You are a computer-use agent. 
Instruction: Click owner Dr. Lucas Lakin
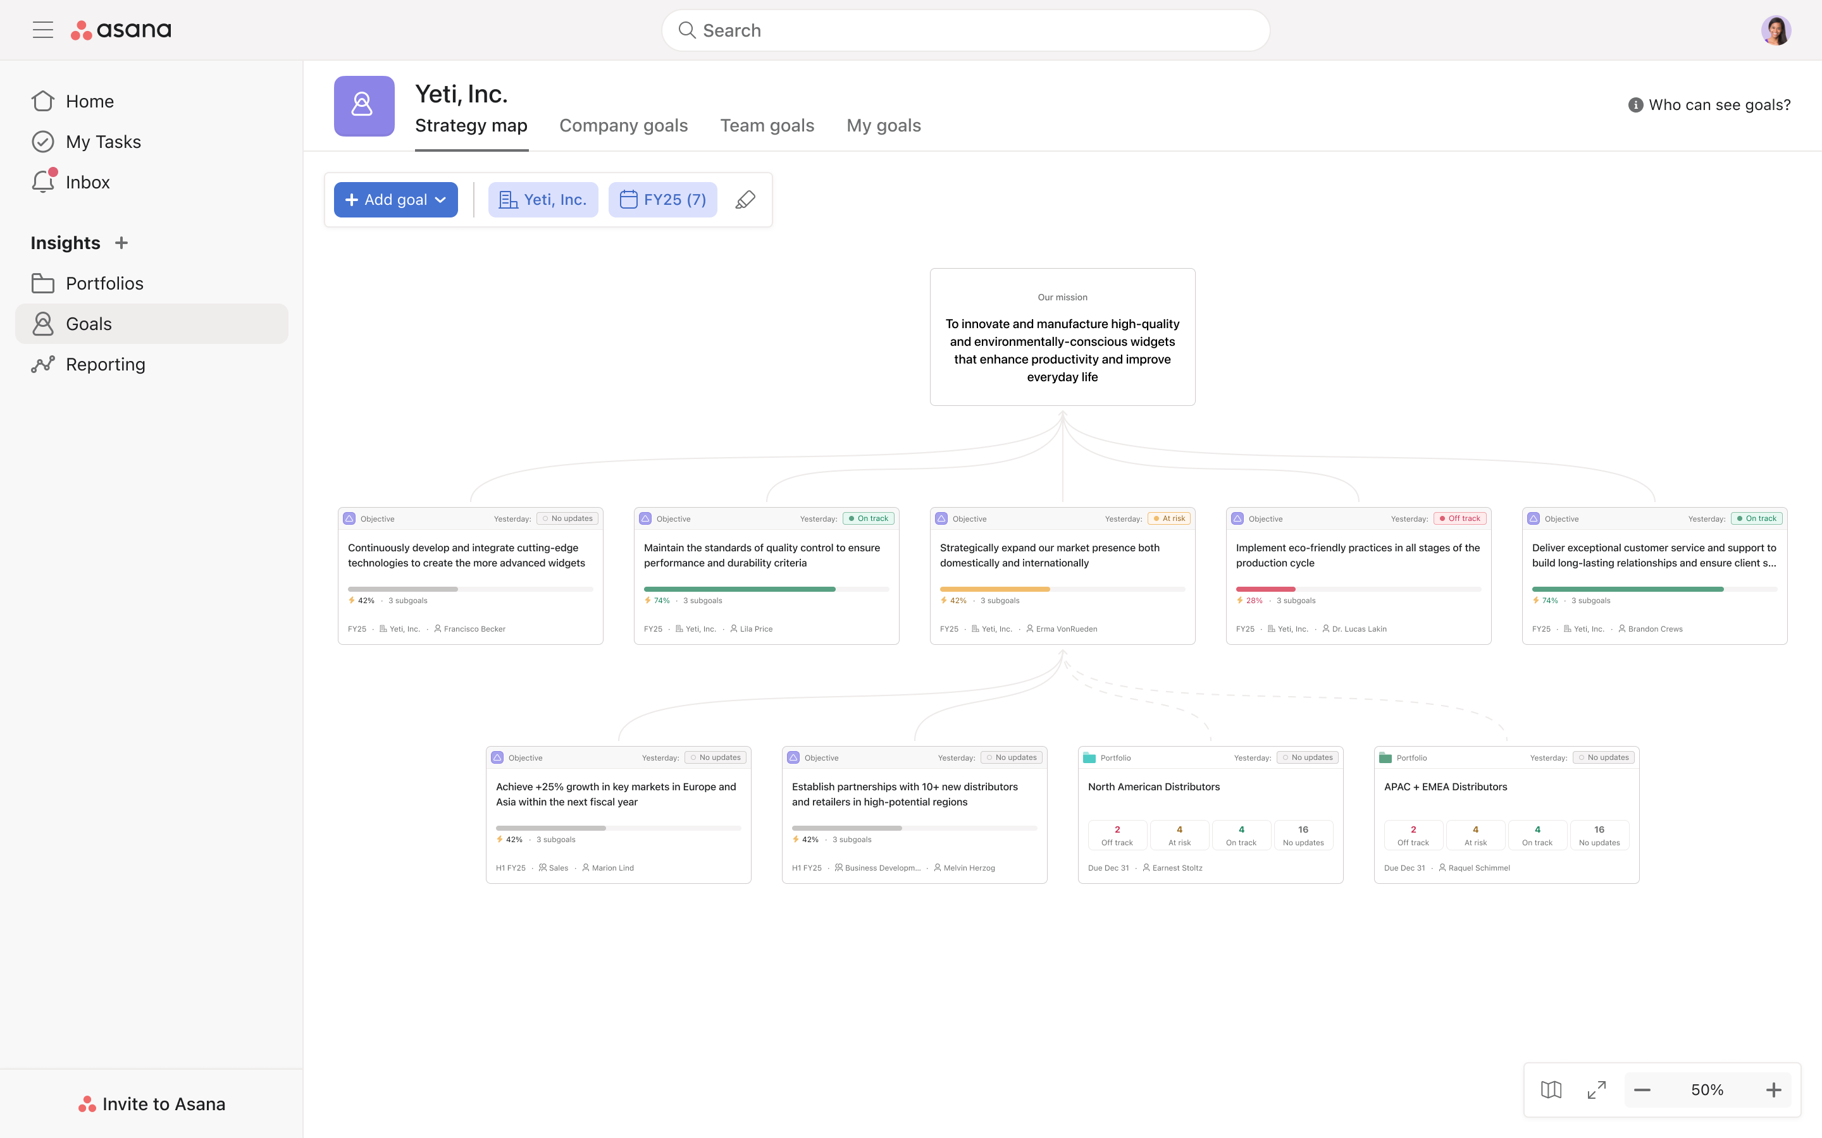(1354, 629)
